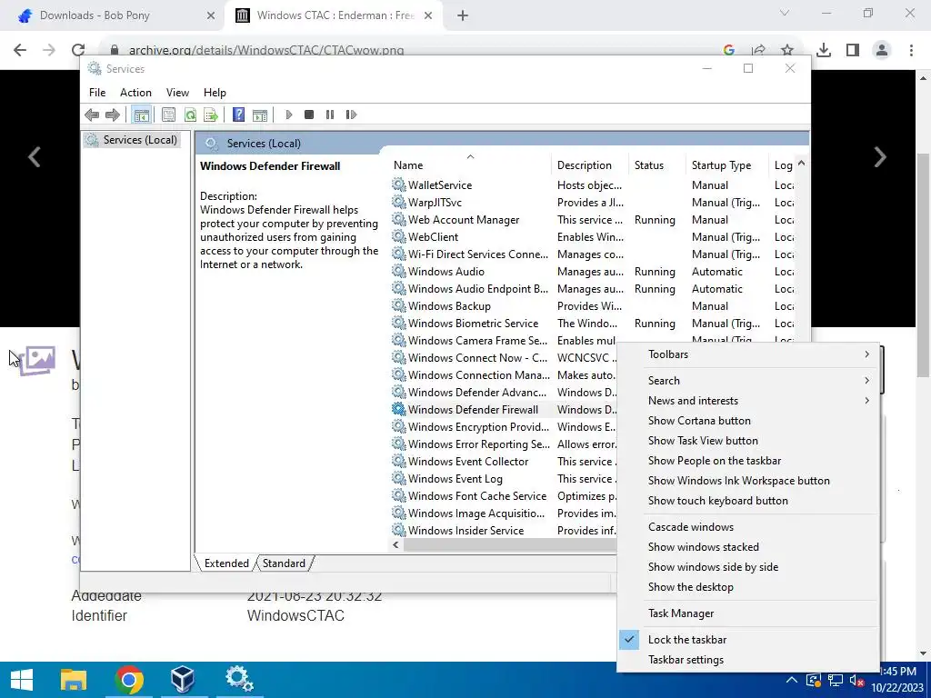
Task: Sort services by Description column header
Action: [589, 165]
